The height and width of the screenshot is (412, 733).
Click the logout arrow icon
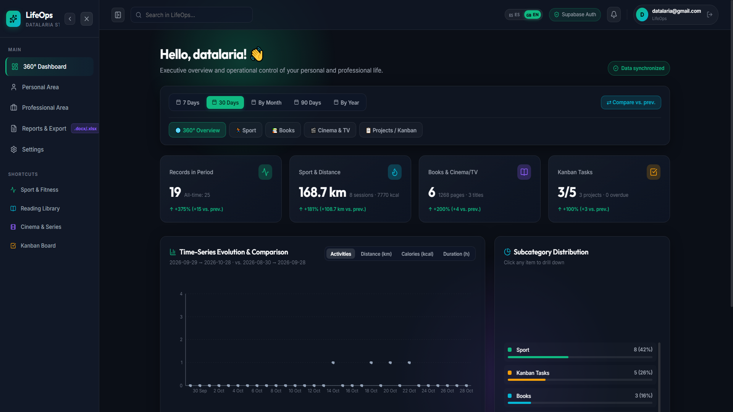pos(710,14)
